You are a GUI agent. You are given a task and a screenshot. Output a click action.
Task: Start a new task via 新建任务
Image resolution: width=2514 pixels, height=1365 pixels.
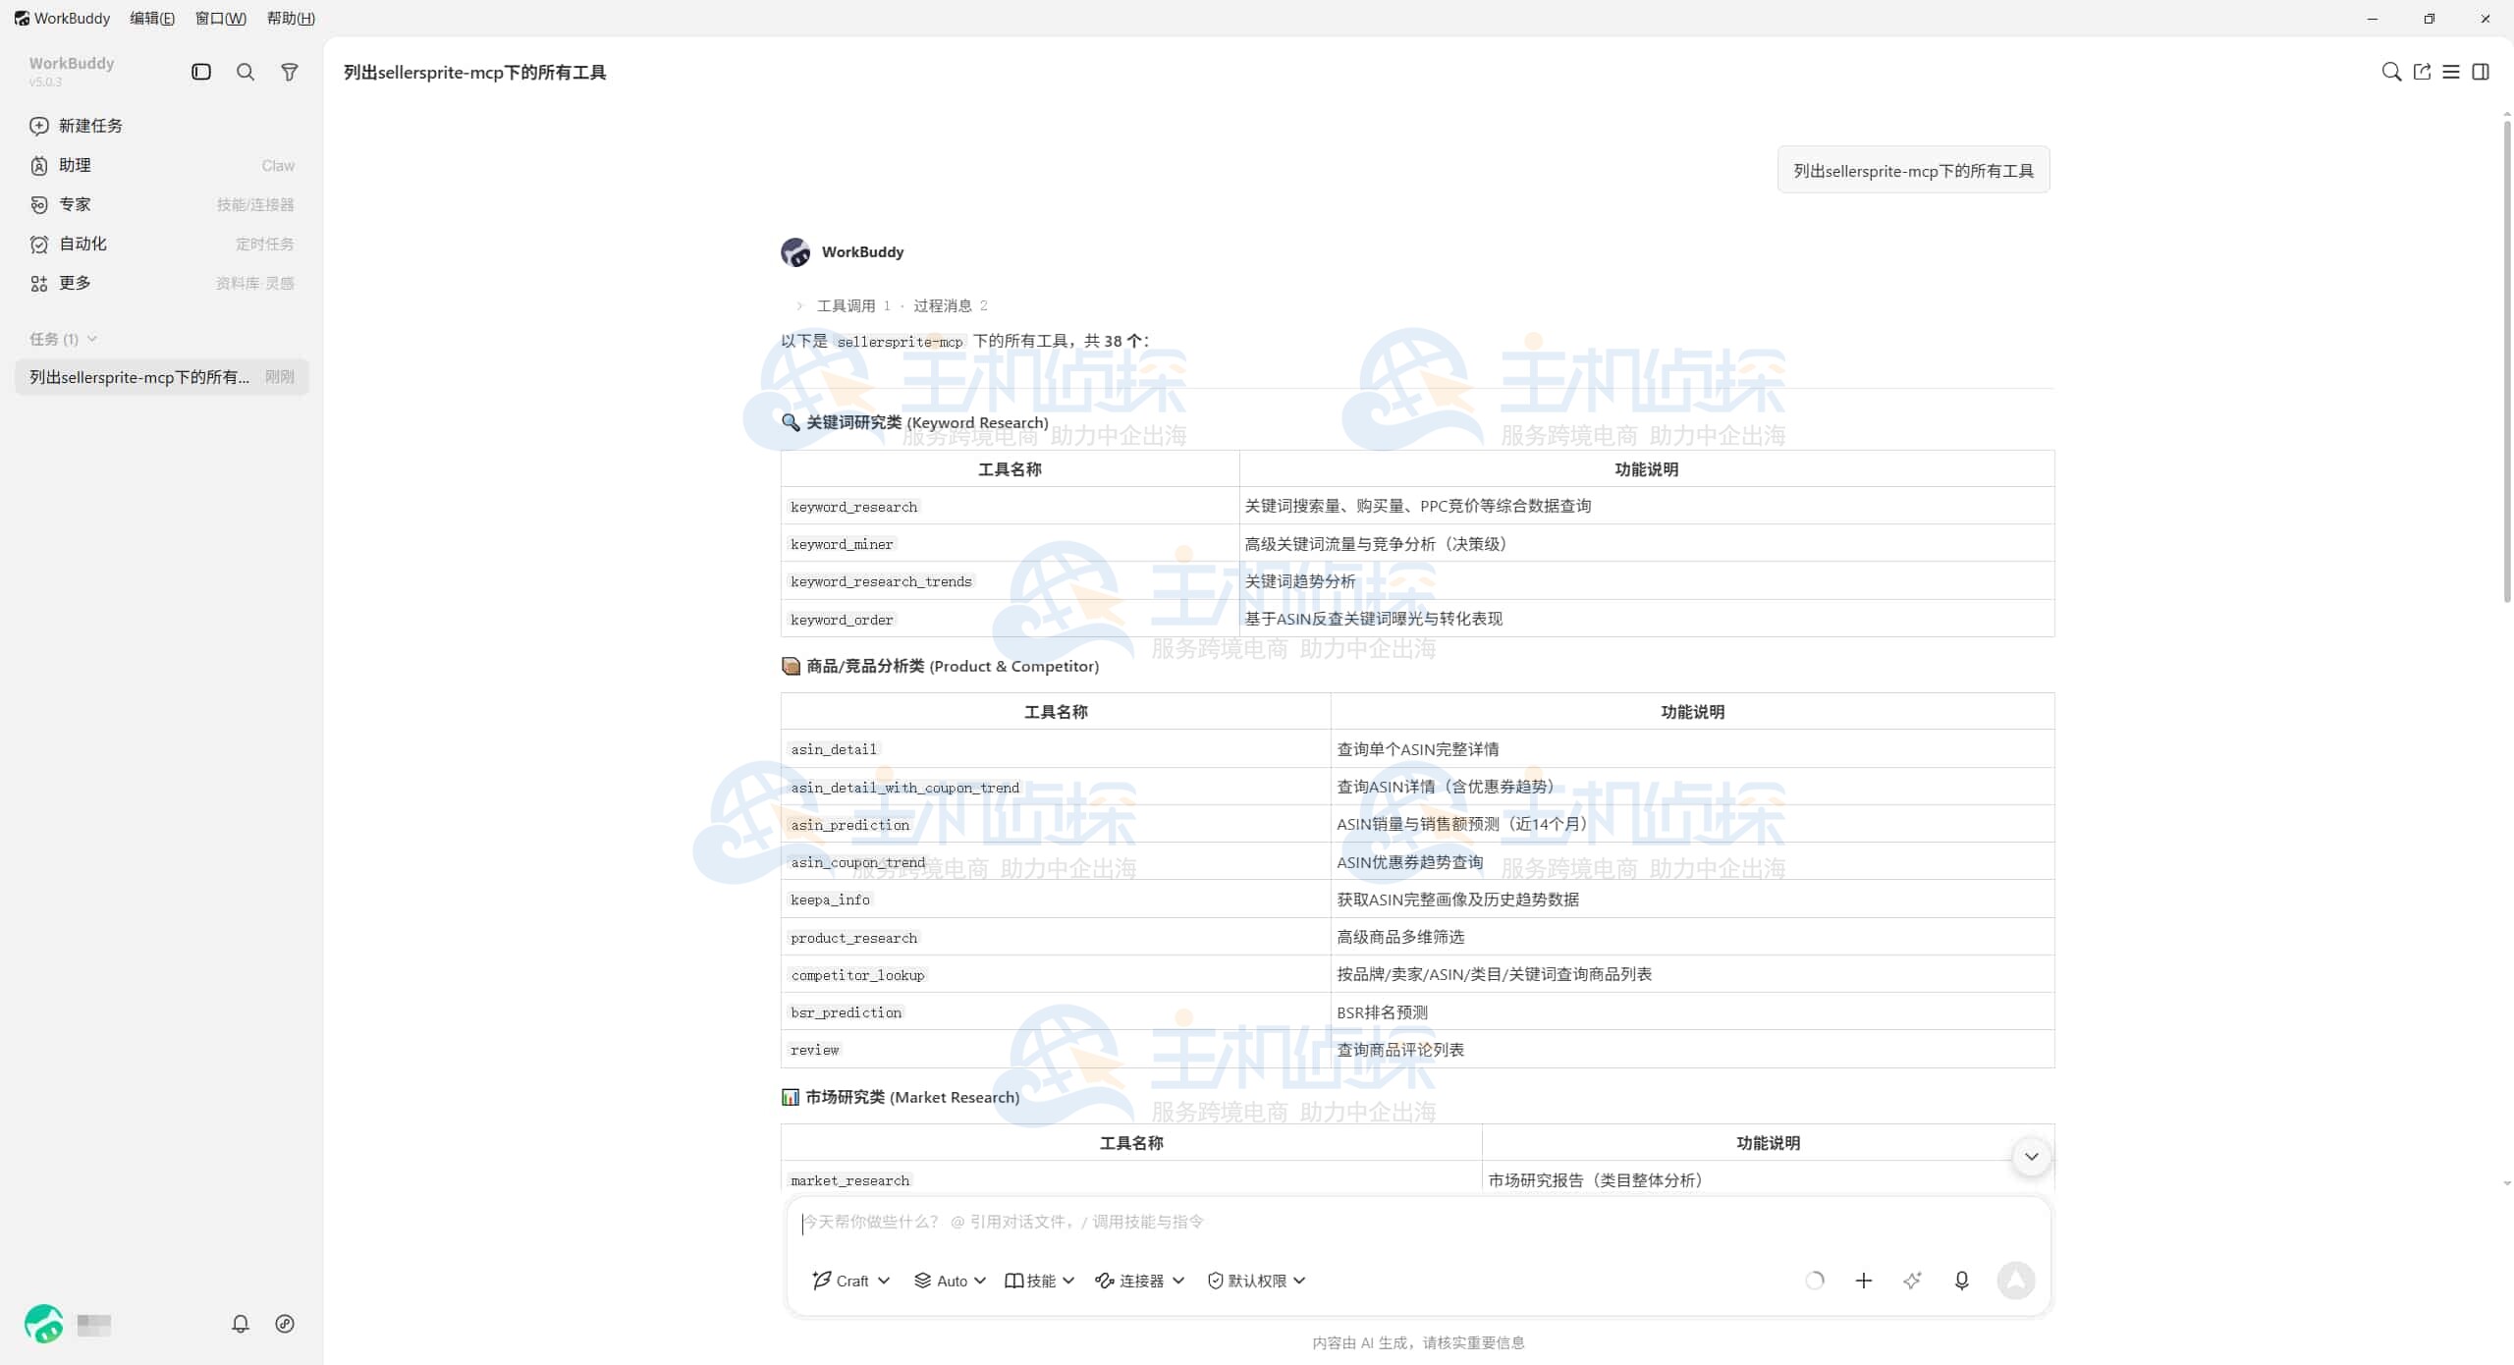click(162, 126)
